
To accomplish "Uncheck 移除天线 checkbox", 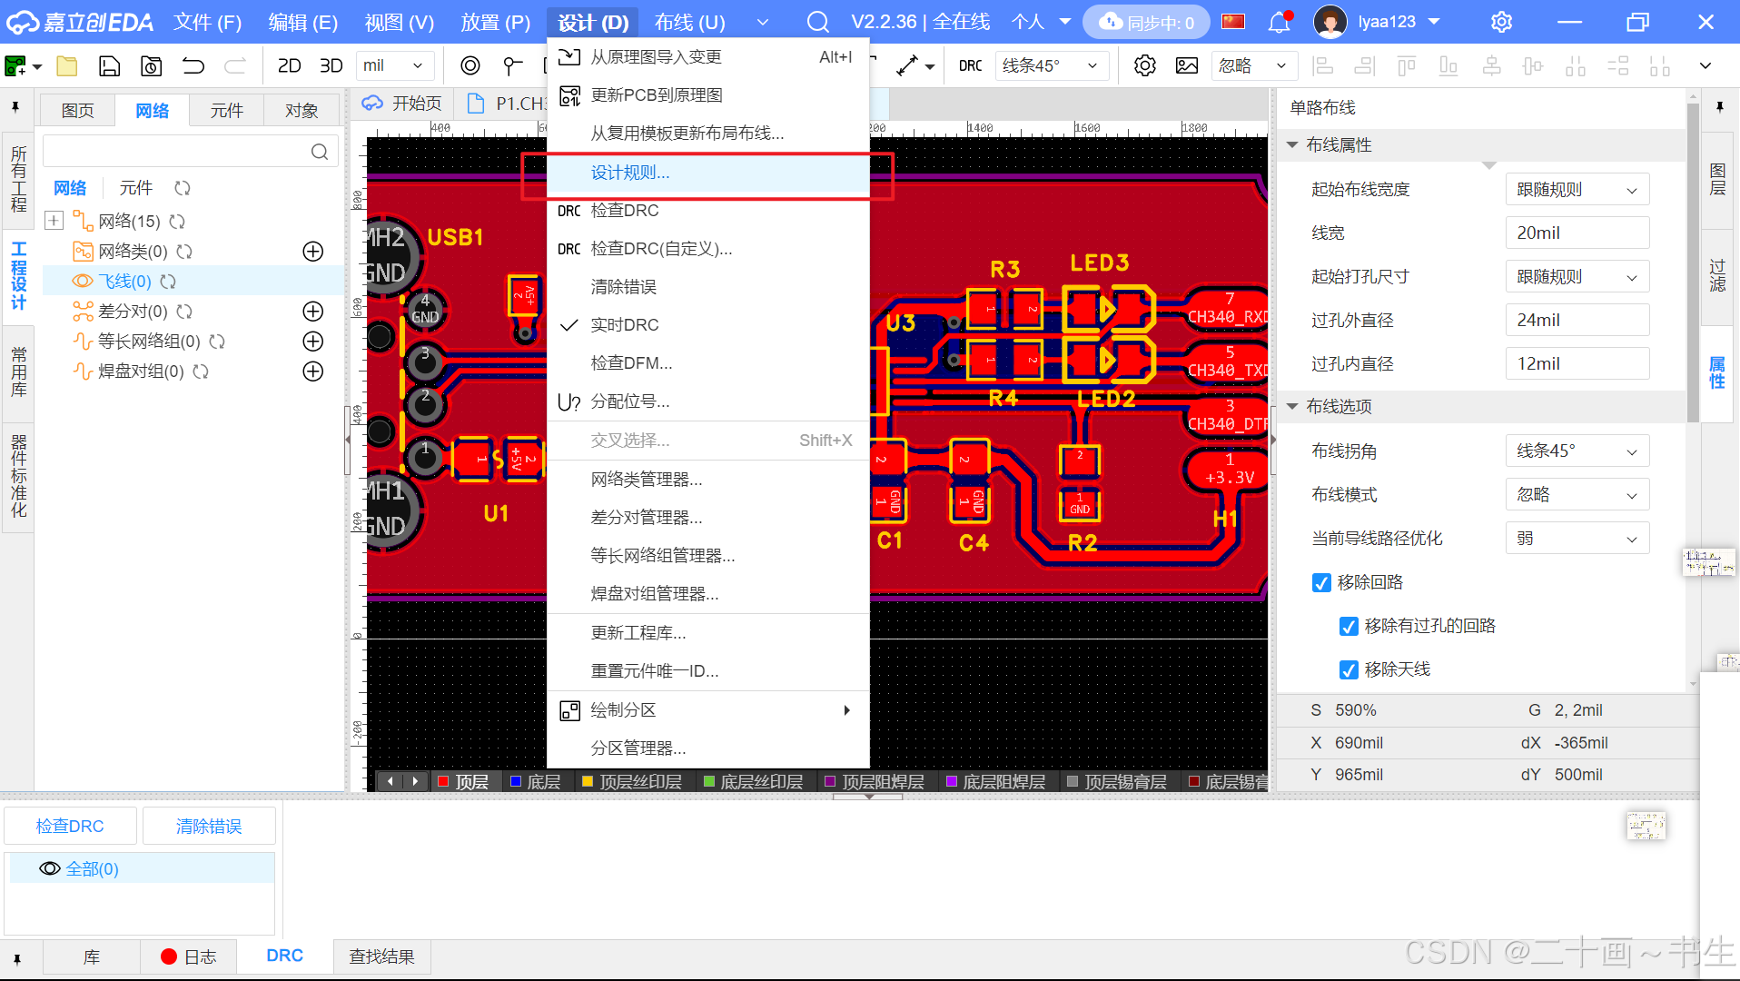I will click(x=1349, y=669).
